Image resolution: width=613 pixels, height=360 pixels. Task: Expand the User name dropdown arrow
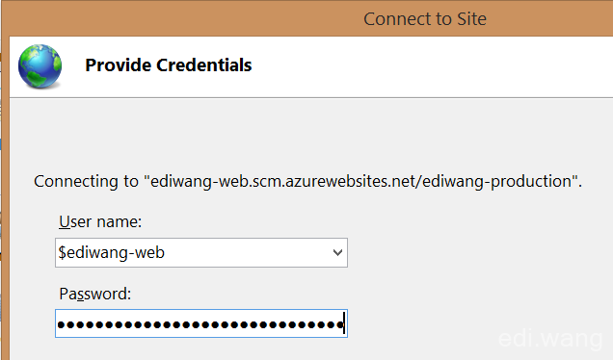click(337, 252)
